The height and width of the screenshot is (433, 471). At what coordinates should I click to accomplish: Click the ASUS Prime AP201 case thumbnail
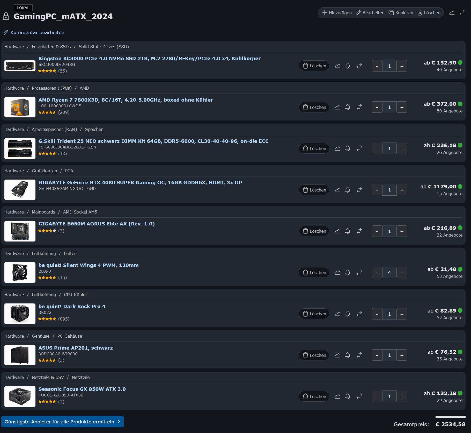click(20, 355)
